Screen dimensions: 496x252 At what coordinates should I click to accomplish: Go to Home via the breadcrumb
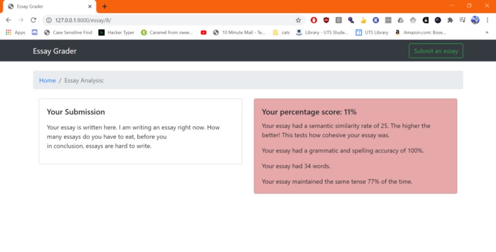[x=47, y=81]
